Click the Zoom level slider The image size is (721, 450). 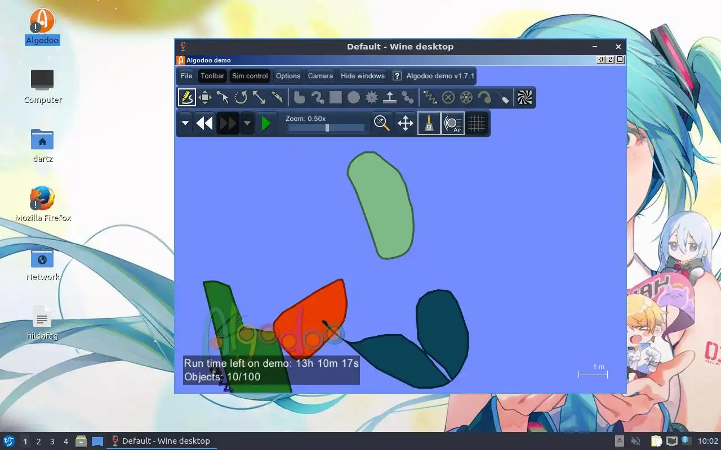click(x=326, y=128)
